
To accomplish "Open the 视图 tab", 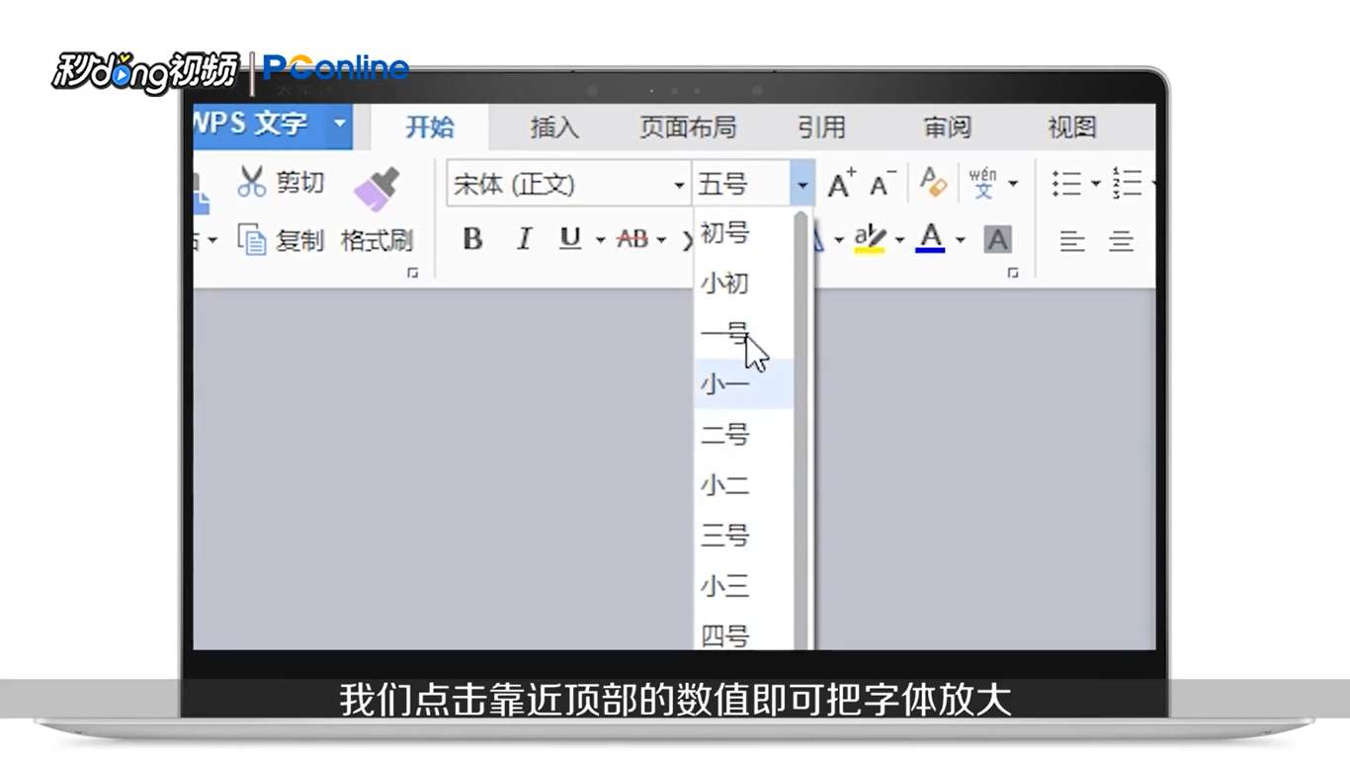I will tap(1072, 126).
